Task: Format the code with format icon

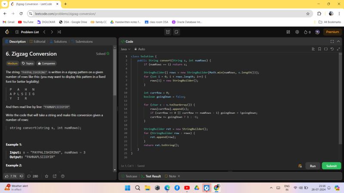Action: 313,49
